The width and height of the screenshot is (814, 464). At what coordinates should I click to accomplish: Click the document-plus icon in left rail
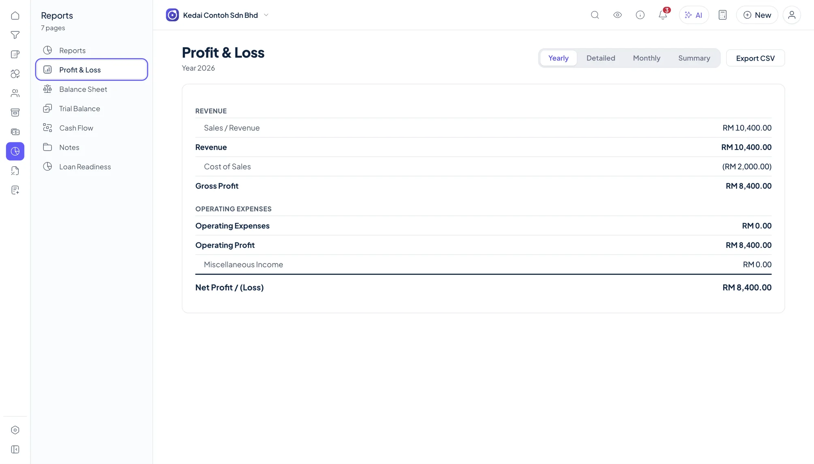15,190
